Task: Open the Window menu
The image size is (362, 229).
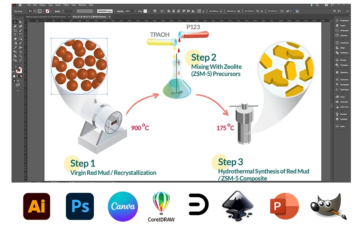Action: pos(82,5)
